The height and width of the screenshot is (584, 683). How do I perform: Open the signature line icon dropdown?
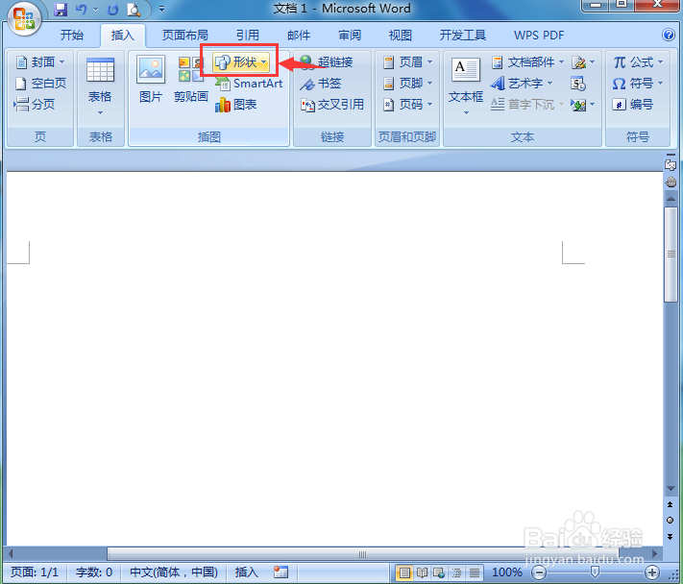(583, 62)
